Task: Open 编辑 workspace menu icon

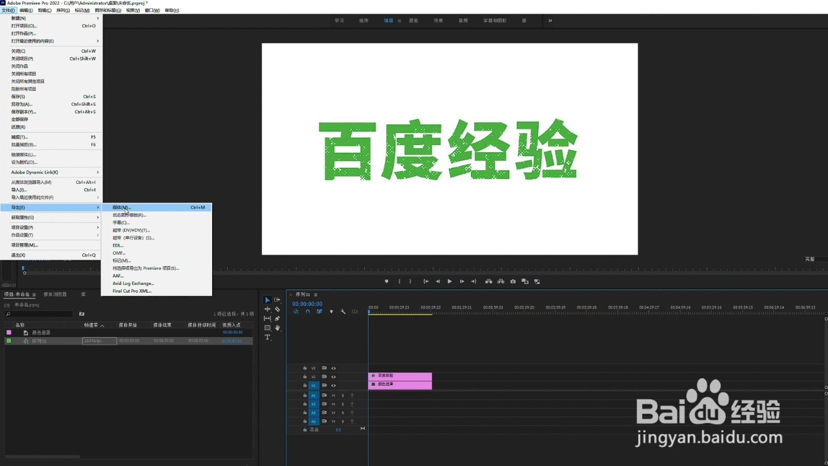Action: pyautogui.click(x=400, y=21)
